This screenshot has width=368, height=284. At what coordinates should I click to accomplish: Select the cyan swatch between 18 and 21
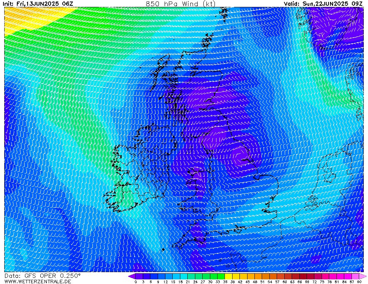(184, 276)
